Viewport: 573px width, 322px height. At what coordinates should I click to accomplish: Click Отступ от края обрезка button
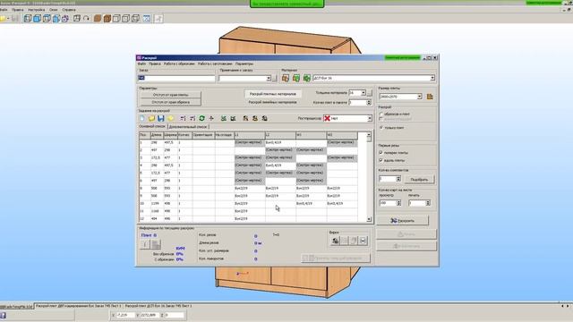(x=170, y=102)
